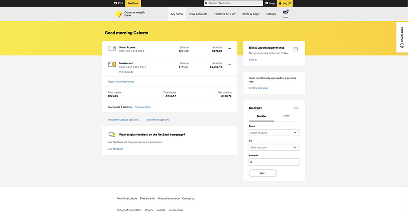Click the Next button
The height and width of the screenshot is (213, 408).
click(x=263, y=173)
